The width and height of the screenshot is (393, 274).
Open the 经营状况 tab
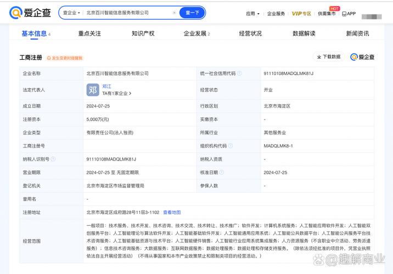250,33
